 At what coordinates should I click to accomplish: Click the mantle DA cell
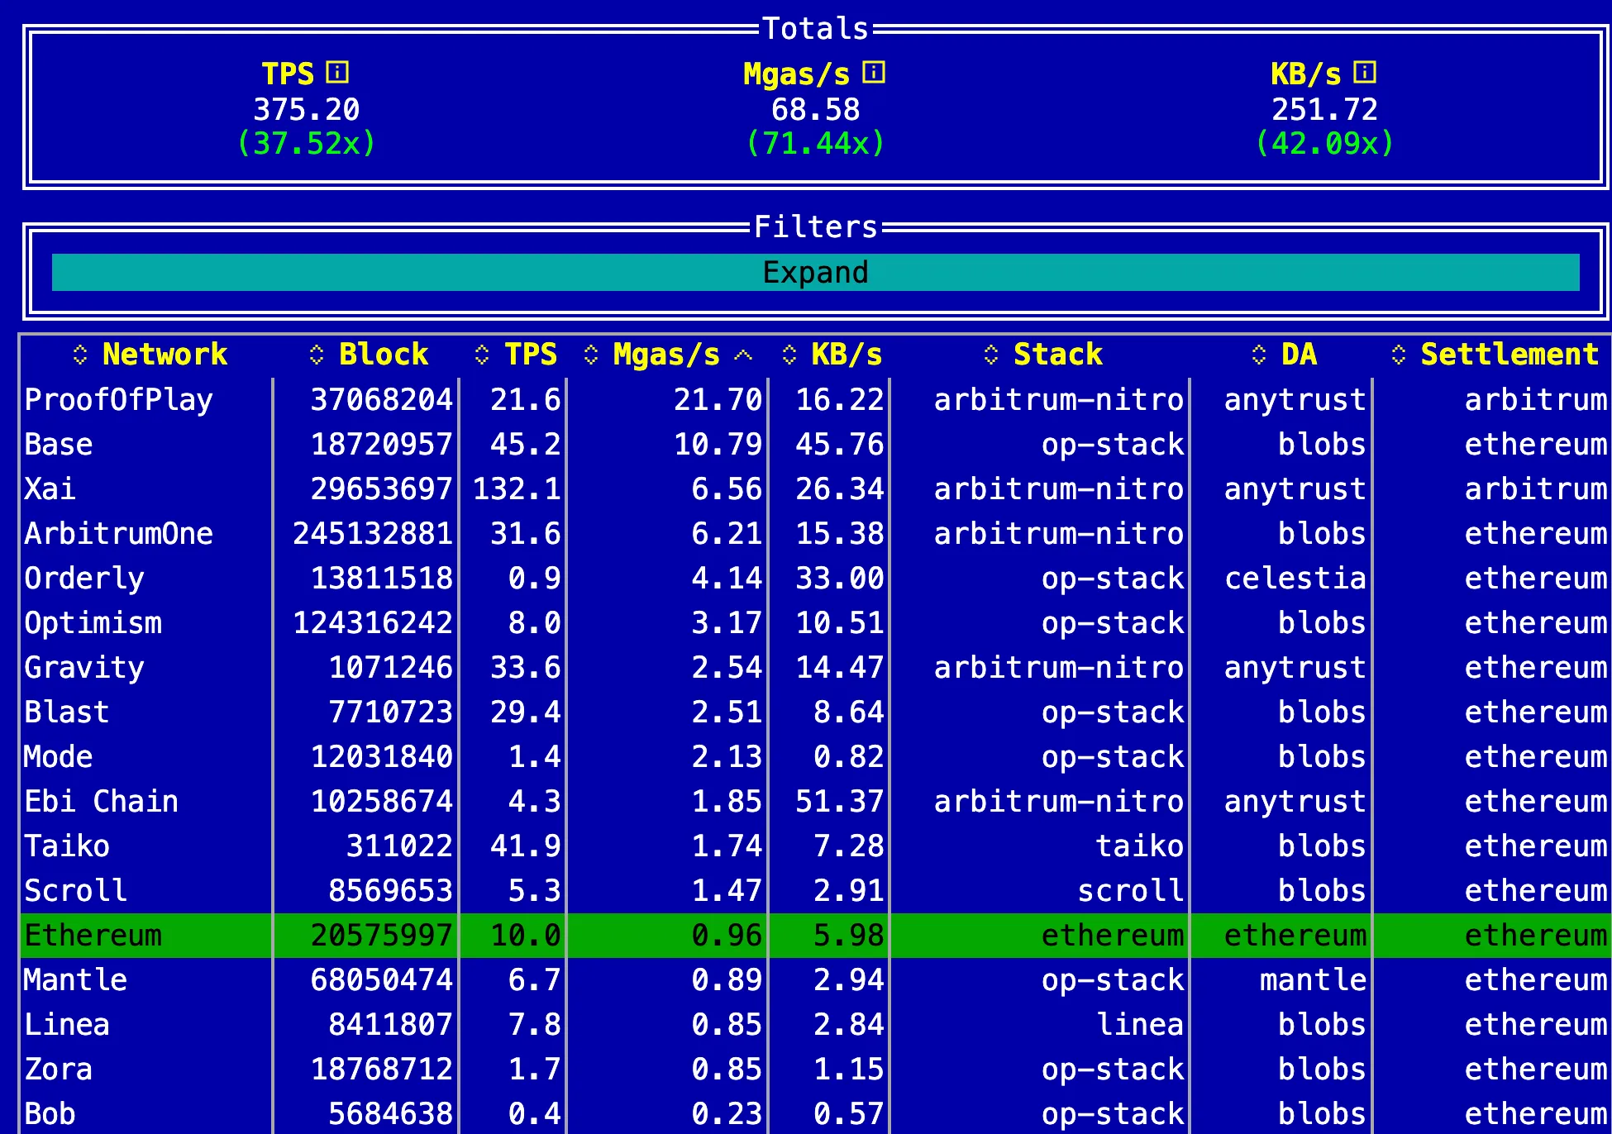[1313, 980]
